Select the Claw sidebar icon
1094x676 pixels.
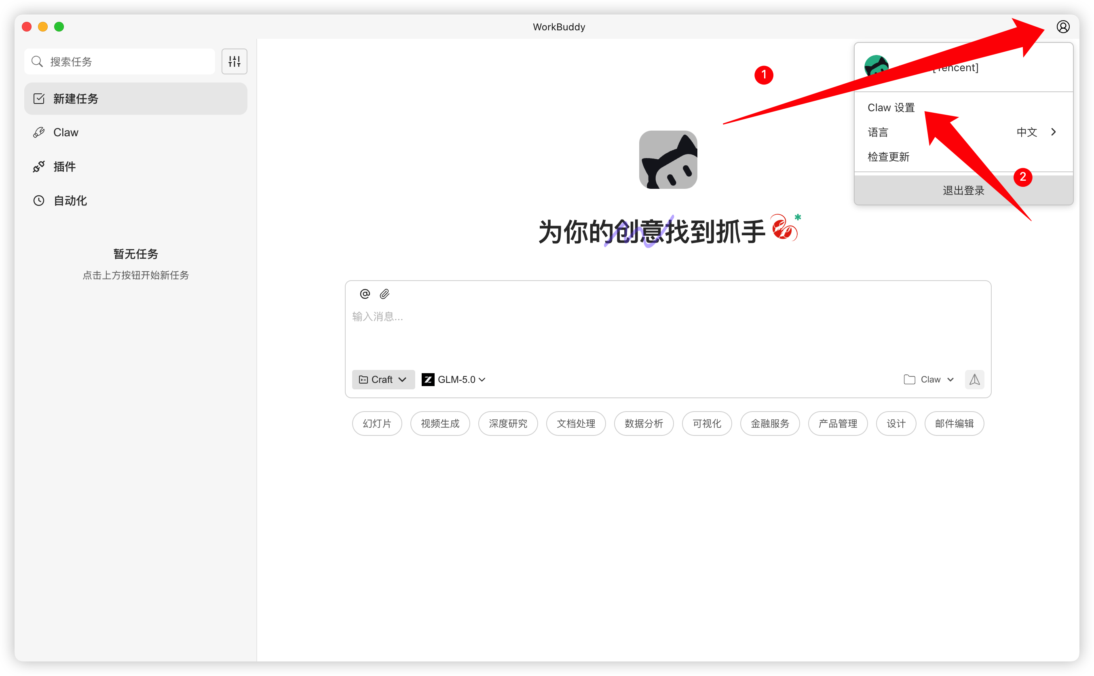(x=39, y=132)
